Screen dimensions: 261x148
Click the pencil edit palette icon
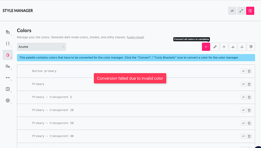pos(215,47)
